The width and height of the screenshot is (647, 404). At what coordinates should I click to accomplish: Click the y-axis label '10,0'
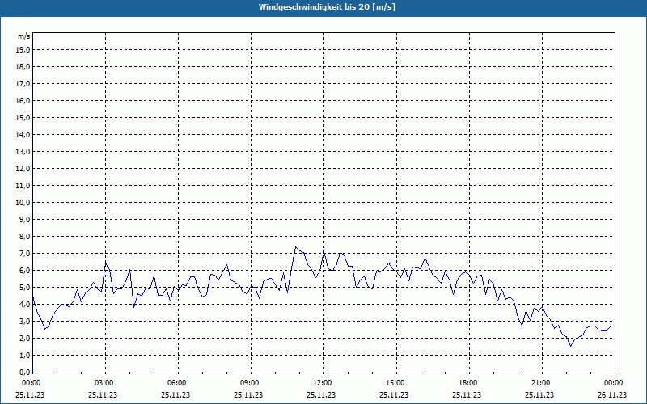click(24, 203)
